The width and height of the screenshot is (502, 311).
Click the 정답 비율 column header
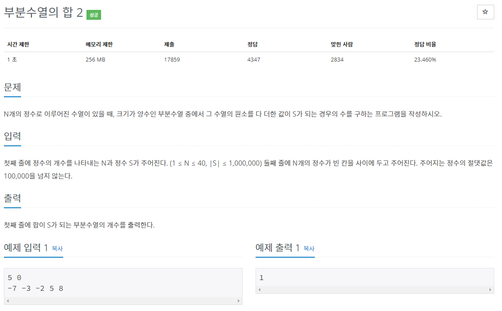pyautogui.click(x=425, y=44)
